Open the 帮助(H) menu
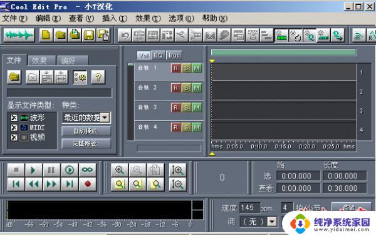Image resolution: width=376 pixels, height=236 pixels. click(214, 18)
